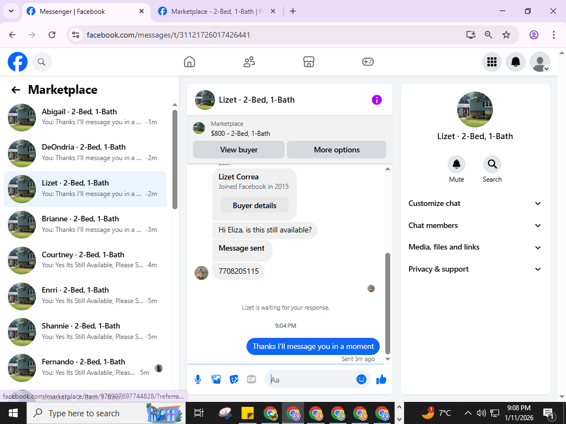Viewport: 566px width, 424px height.
Task: Open More options for the listing
Action: [x=337, y=150]
